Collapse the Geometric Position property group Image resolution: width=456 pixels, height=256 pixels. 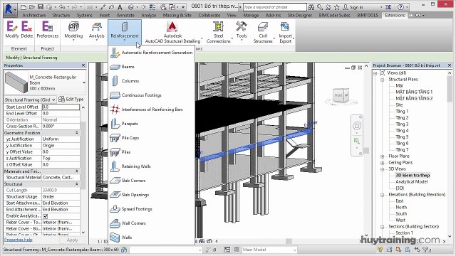click(77, 133)
